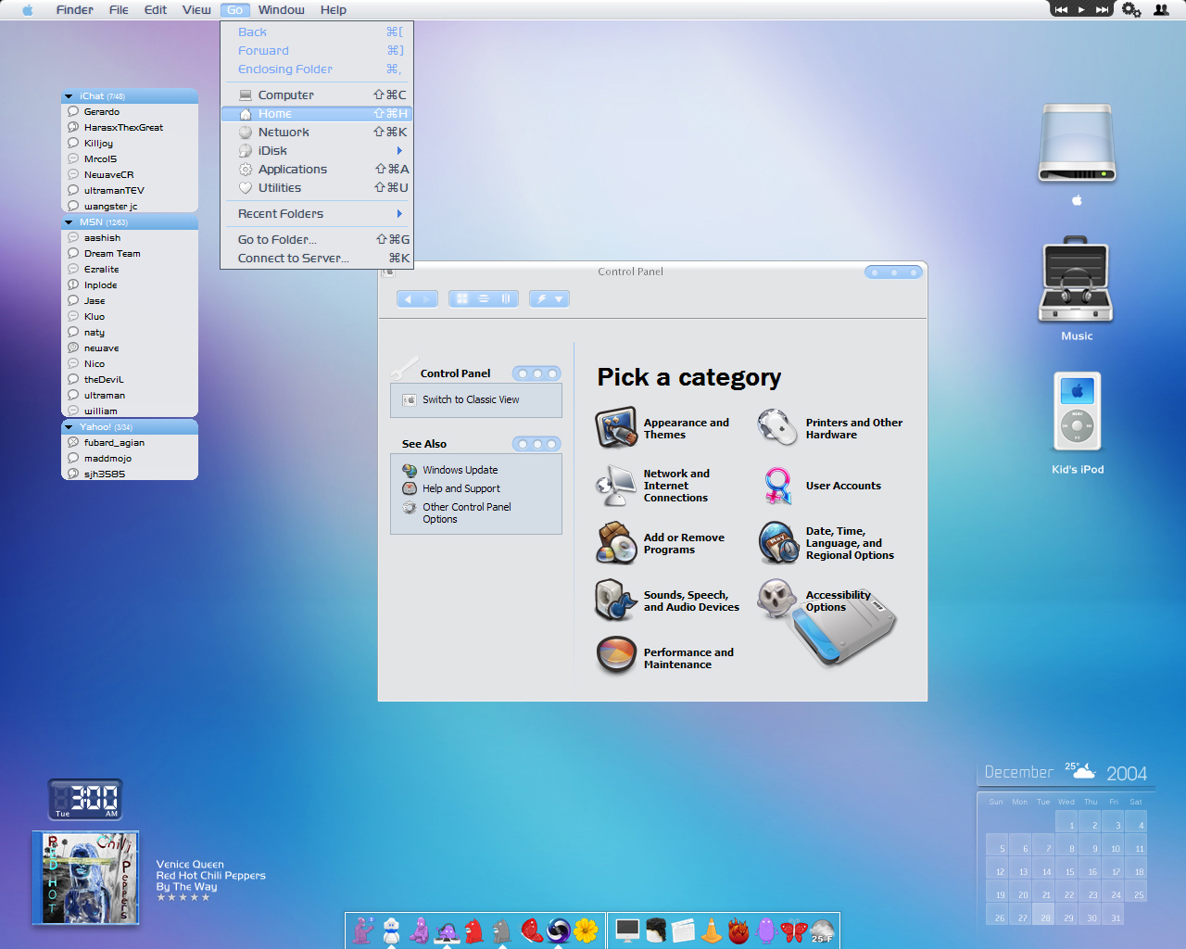
Task: Open Add or Remove Programs icon
Action: point(616,543)
